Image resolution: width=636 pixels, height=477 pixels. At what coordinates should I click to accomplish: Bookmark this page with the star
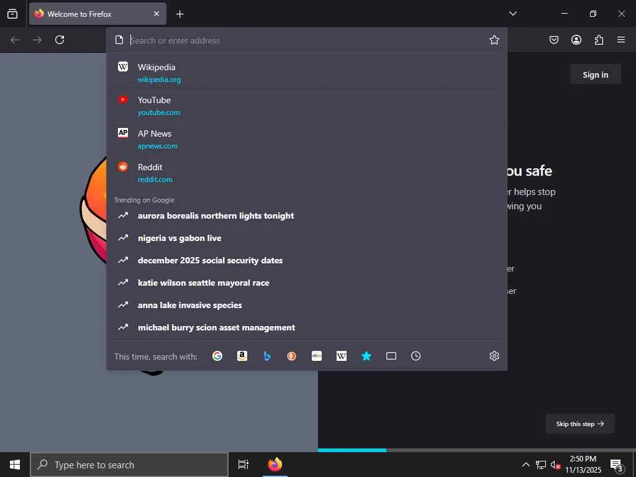[494, 40]
